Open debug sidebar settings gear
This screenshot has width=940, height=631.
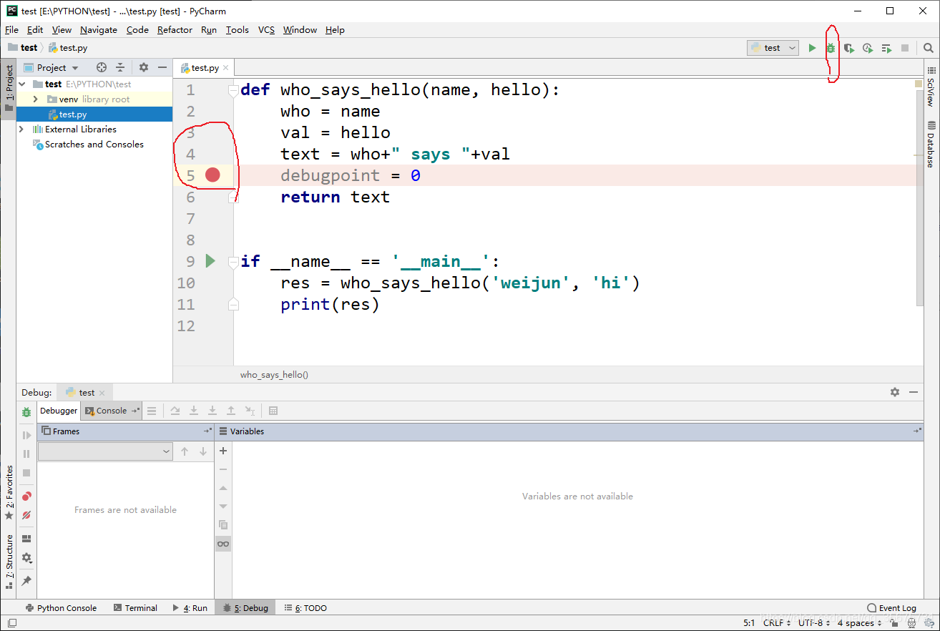click(x=26, y=557)
